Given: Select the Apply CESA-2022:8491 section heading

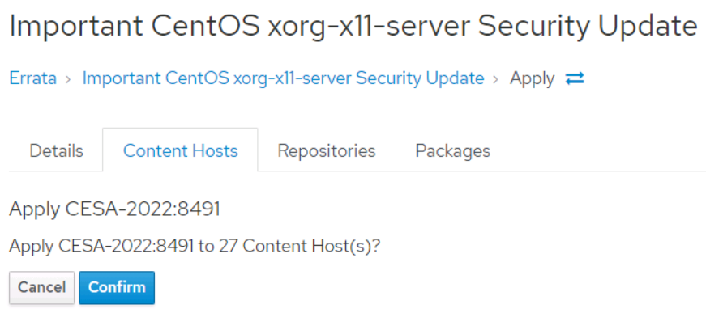Looking at the screenshot, I should (114, 209).
